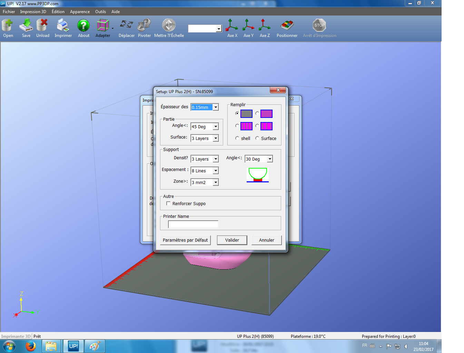464x353 pixels.
Task: Click the Paramètres par Défaut button
Action: [185, 240]
